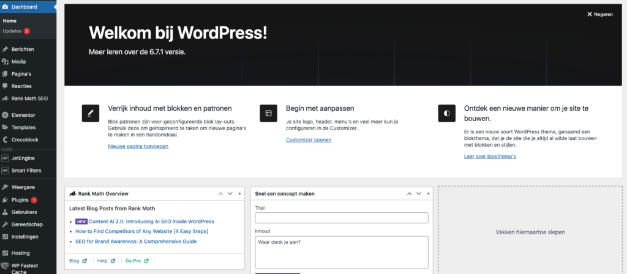Click the Media library icon
Viewport: 627px width, 274px height.
click(5, 62)
